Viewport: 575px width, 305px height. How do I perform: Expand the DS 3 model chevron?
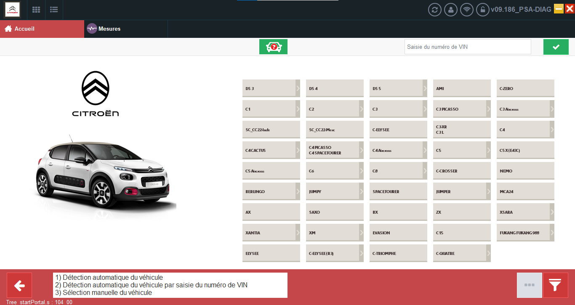tap(298, 88)
